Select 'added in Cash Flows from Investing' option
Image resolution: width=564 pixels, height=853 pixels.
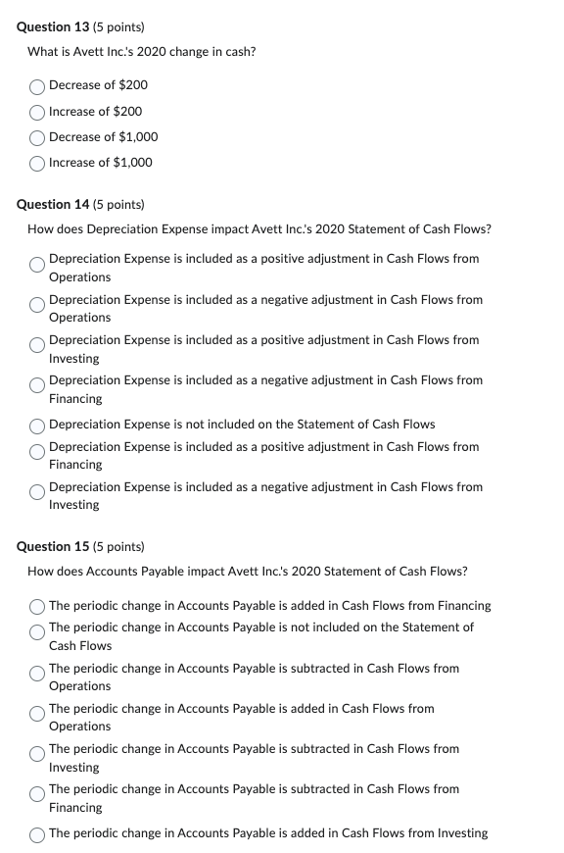pos(36,833)
